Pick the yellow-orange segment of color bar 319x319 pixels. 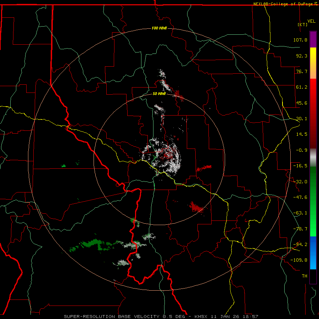click(x=313, y=63)
